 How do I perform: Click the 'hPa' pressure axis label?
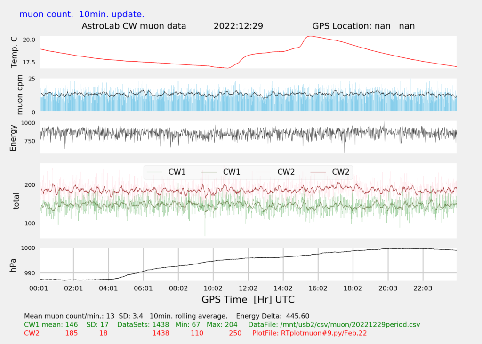point(15,264)
